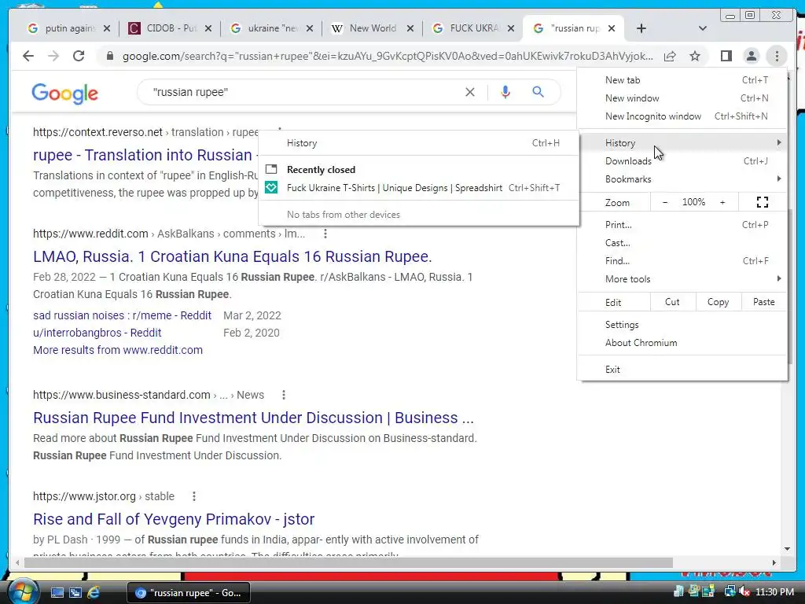
Task: Go back to previous page
Action: (28, 56)
